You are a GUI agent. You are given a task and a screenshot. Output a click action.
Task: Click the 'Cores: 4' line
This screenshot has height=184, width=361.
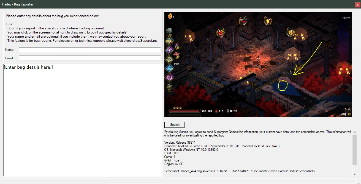170,157
